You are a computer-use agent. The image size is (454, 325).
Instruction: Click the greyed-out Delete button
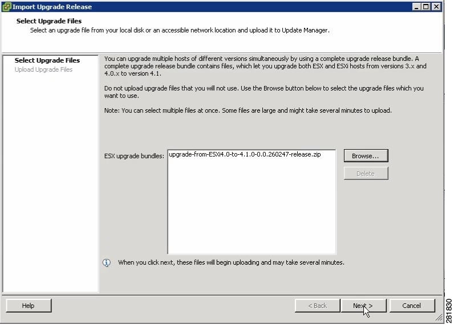pos(366,174)
